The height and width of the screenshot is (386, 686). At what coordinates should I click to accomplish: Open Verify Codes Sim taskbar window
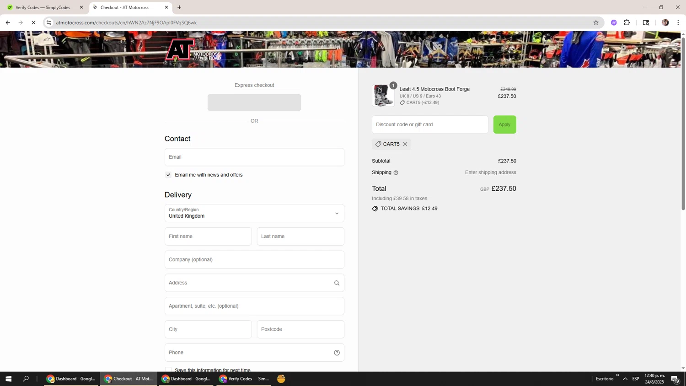[244, 379]
